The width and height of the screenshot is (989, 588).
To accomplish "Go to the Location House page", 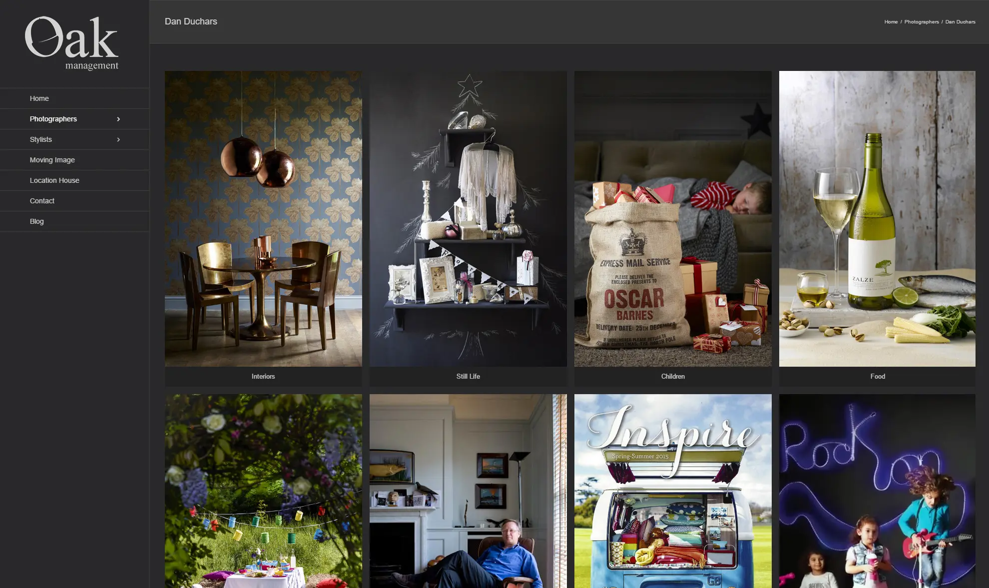I will (54, 180).
